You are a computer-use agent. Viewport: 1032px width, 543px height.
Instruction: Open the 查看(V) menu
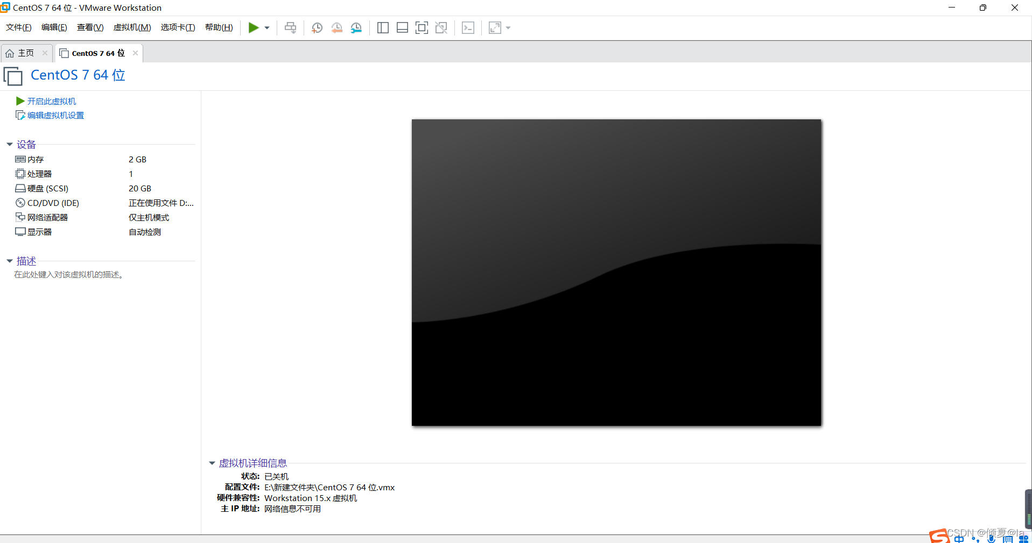[90, 27]
